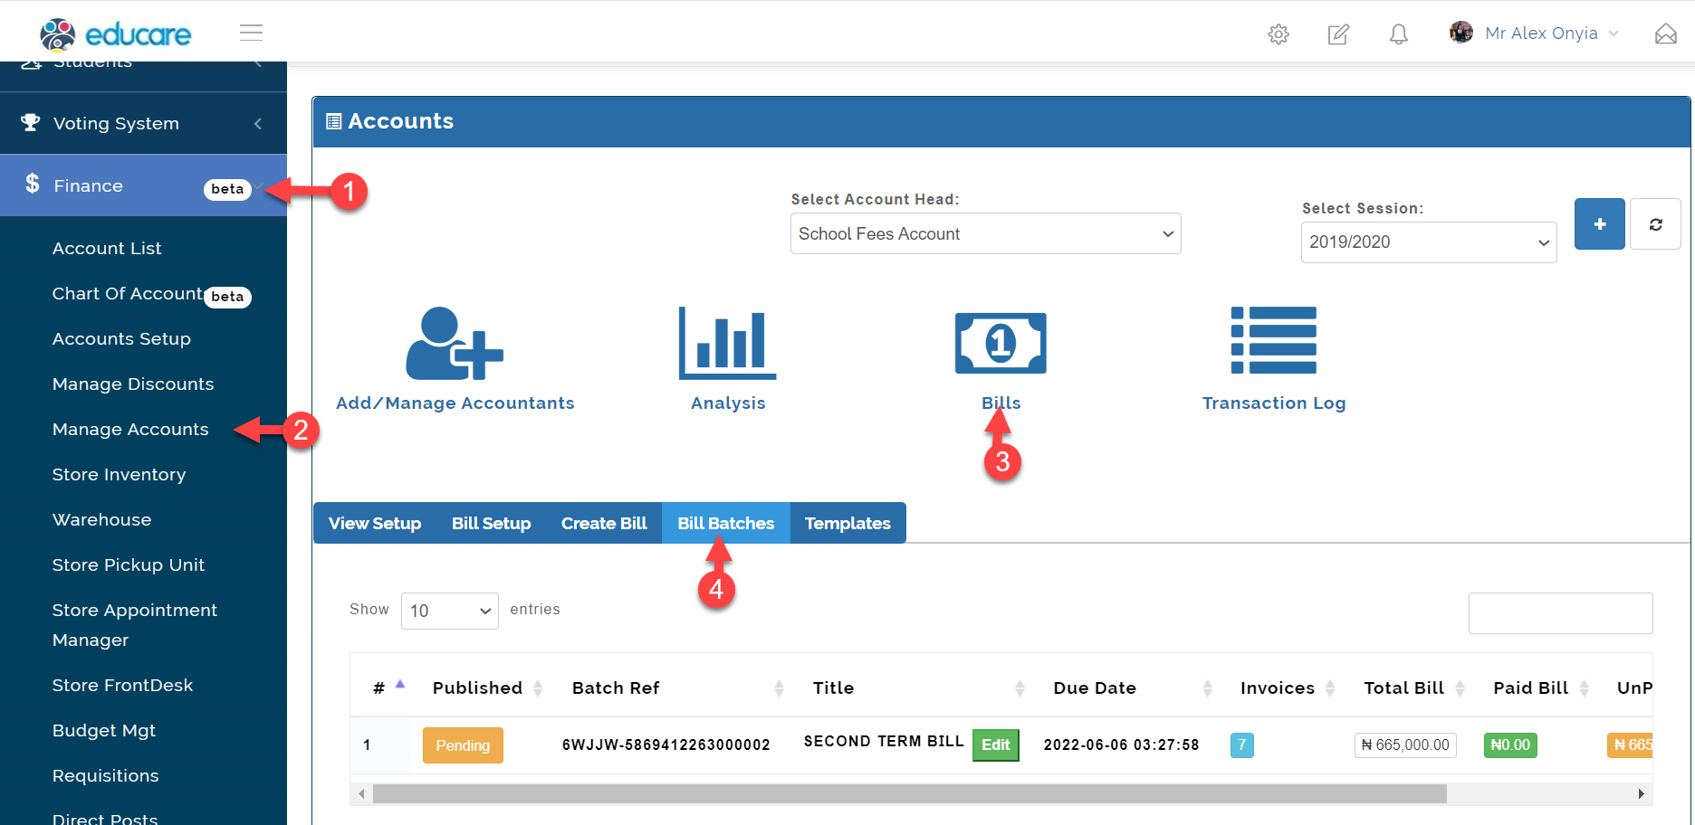1695x825 pixels.
Task: Click the ₦0.00 paid bill amount
Action: click(1510, 745)
